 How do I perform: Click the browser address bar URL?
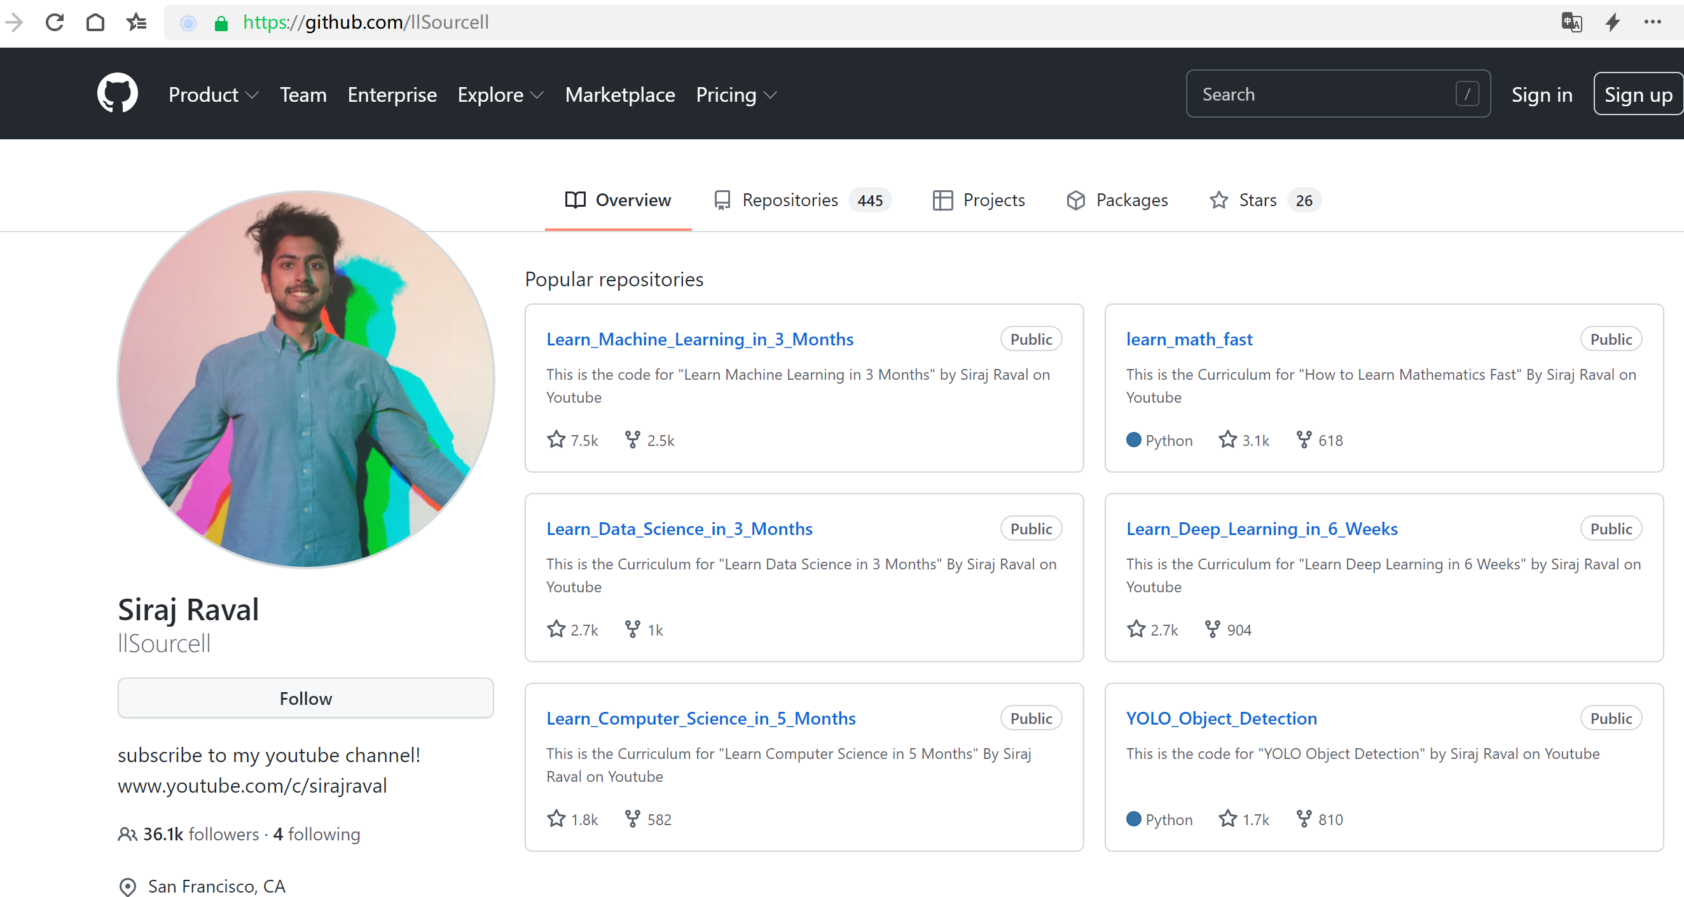coord(366,22)
